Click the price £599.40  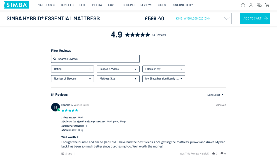(154, 18)
